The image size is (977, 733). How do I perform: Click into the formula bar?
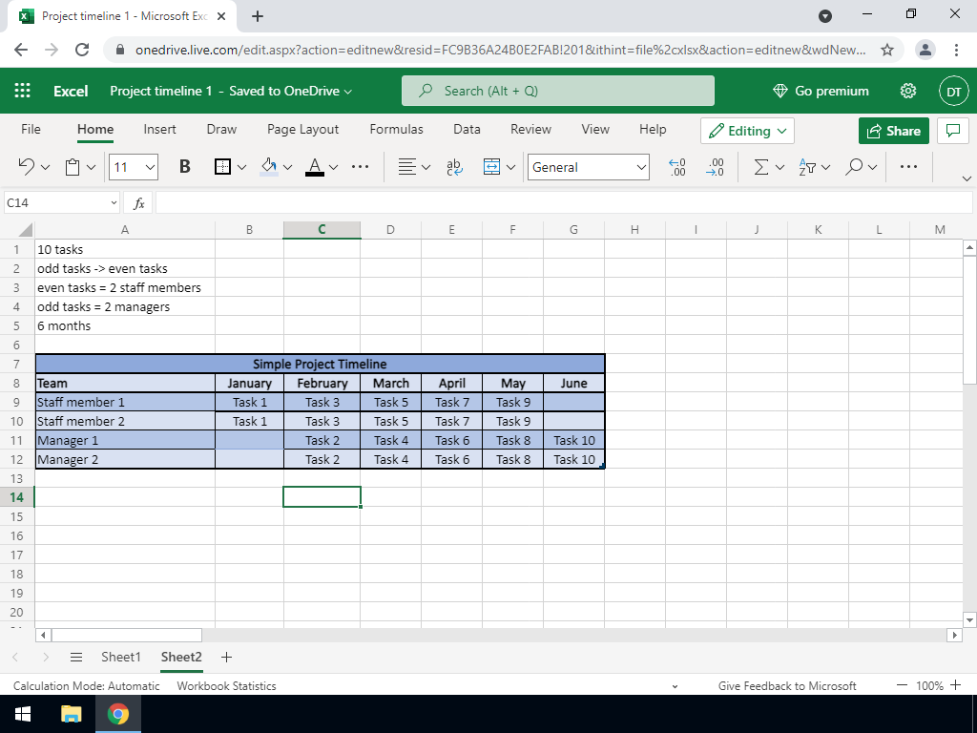pos(564,203)
